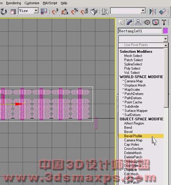Select the Edit Mesh modifier
Screen dimensions: 171x185
pos(131,174)
